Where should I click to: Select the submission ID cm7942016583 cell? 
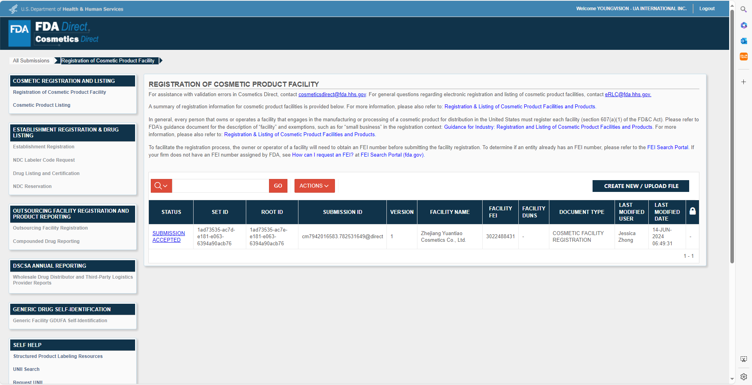pyautogui.click(x=342, y=237)
